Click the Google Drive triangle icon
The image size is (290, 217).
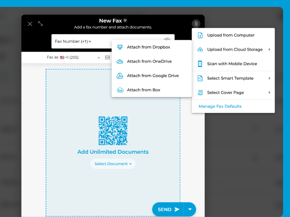click(x=120, y=76)
